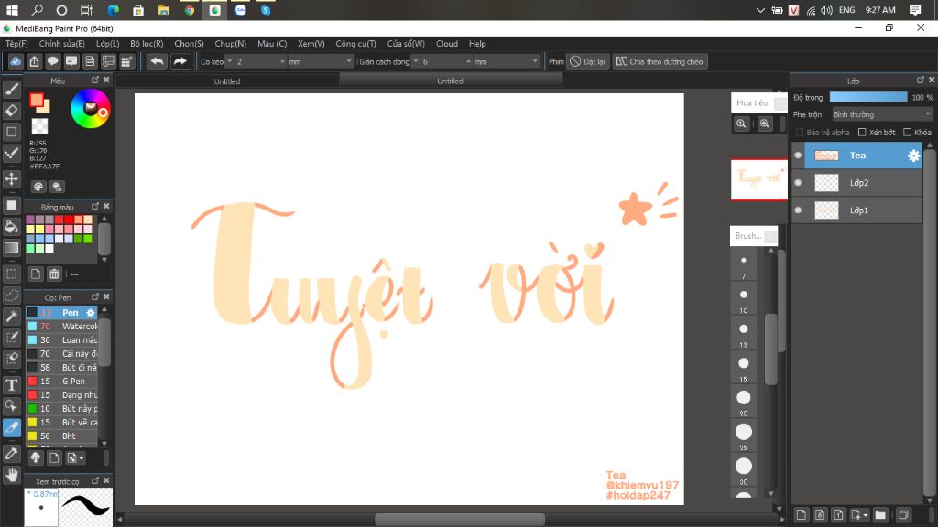Image resolution: width=938 pixels, height=527 pixels.
Task: Select the Fill rectangle tool
Action: pyautogui.click(x=11, y=205)
